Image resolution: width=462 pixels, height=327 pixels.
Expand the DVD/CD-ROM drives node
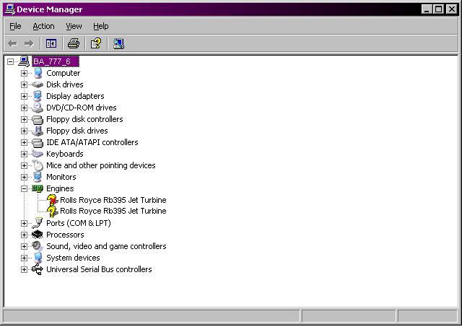click(24, 108)
